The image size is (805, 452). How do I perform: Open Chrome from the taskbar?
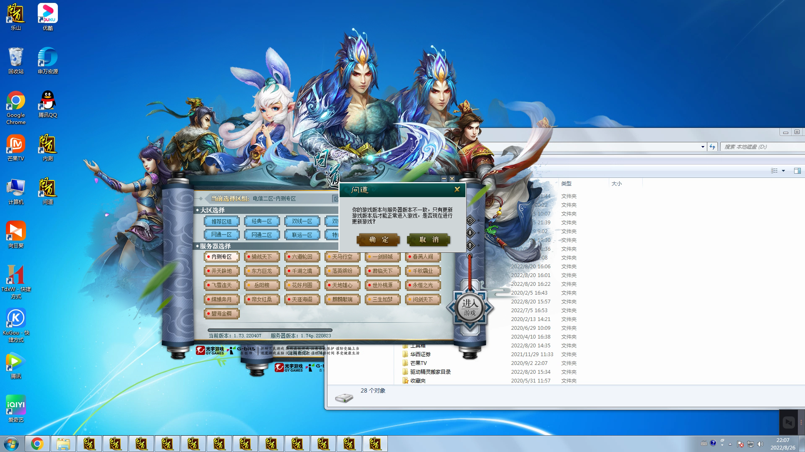(x=37, y=444)
